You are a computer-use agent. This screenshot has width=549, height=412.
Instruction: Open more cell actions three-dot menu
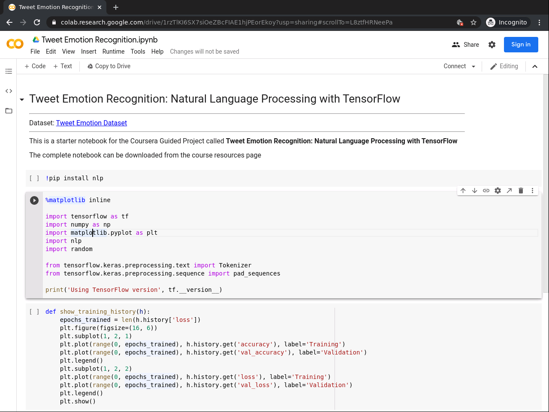532,191
